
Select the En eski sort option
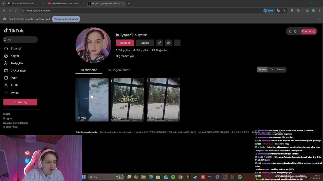click(x=281, y=69)
